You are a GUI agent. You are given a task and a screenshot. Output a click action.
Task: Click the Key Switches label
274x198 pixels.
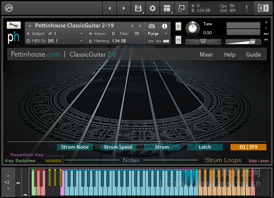[x=20, y=160]
